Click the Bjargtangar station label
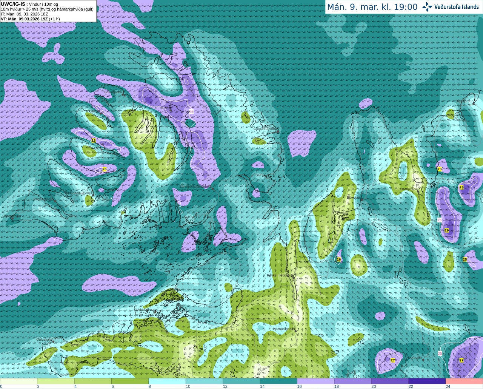The image size is (483, 389). tap(12, 216)
